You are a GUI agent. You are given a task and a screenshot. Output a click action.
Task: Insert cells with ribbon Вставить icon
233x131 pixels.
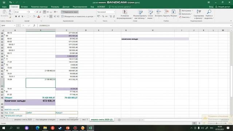159,14
